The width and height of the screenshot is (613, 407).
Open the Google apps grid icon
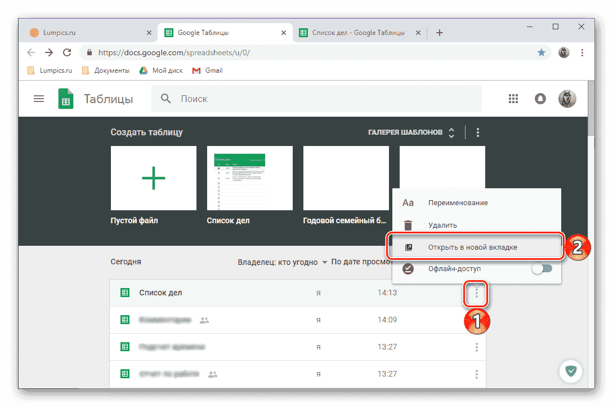(x=513, y=98)
